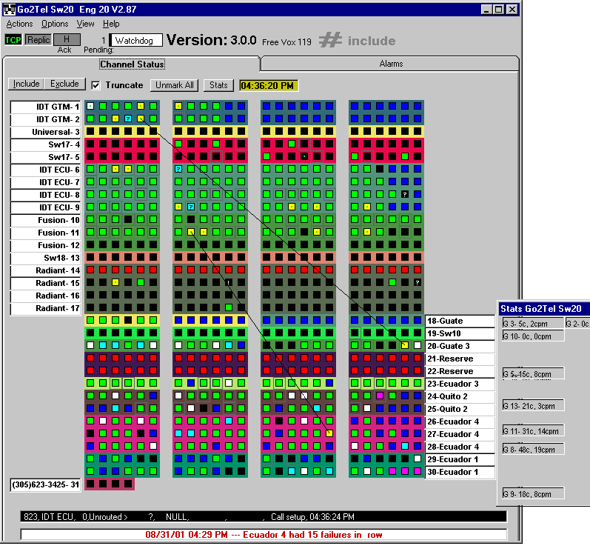Click the black call setup status line
The height and width of the screenshot is (560, 590).
pos(264,517)
